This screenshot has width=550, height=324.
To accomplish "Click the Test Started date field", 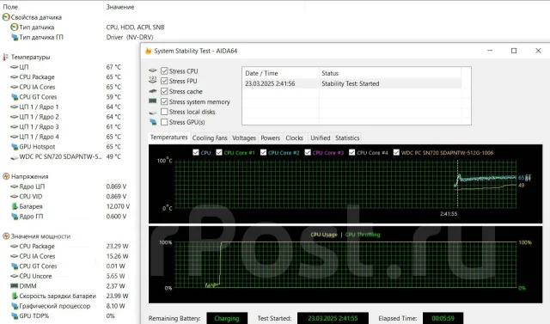I will pos(333,318).
